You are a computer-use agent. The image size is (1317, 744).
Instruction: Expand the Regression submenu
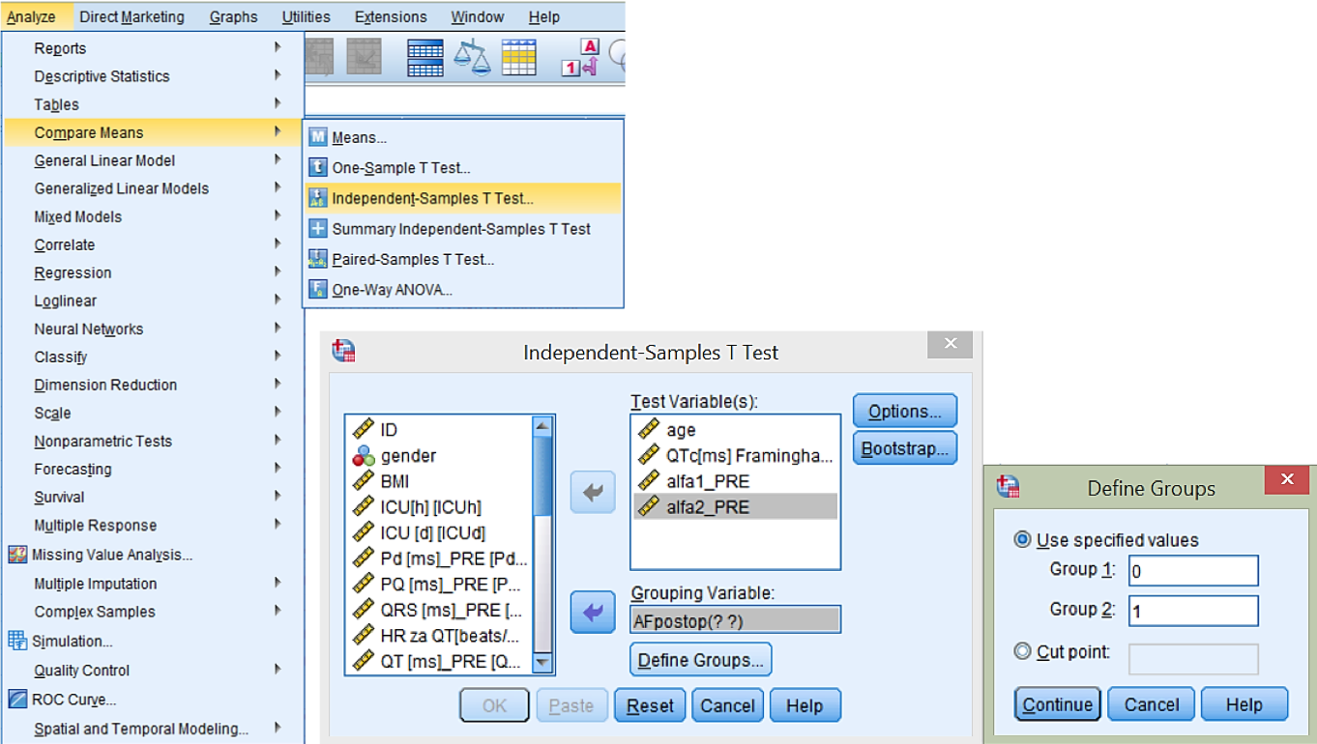(x=73, y=272)
